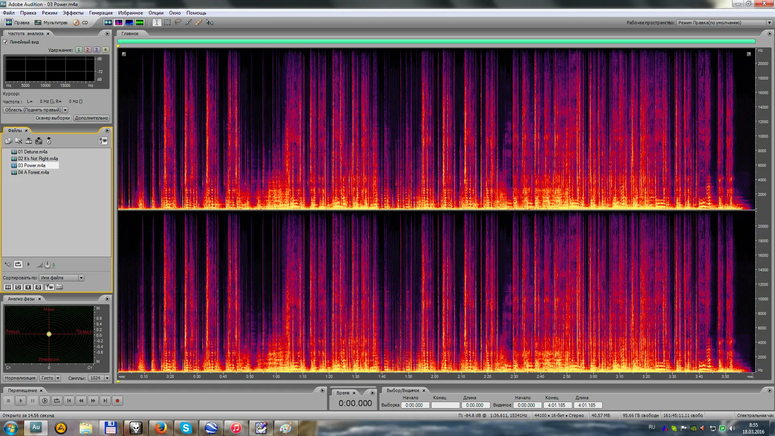Adjust the preview volume knob in Files panel
Image resolution: width=775 pixels, height=436 pixels.
click(47, 265)
